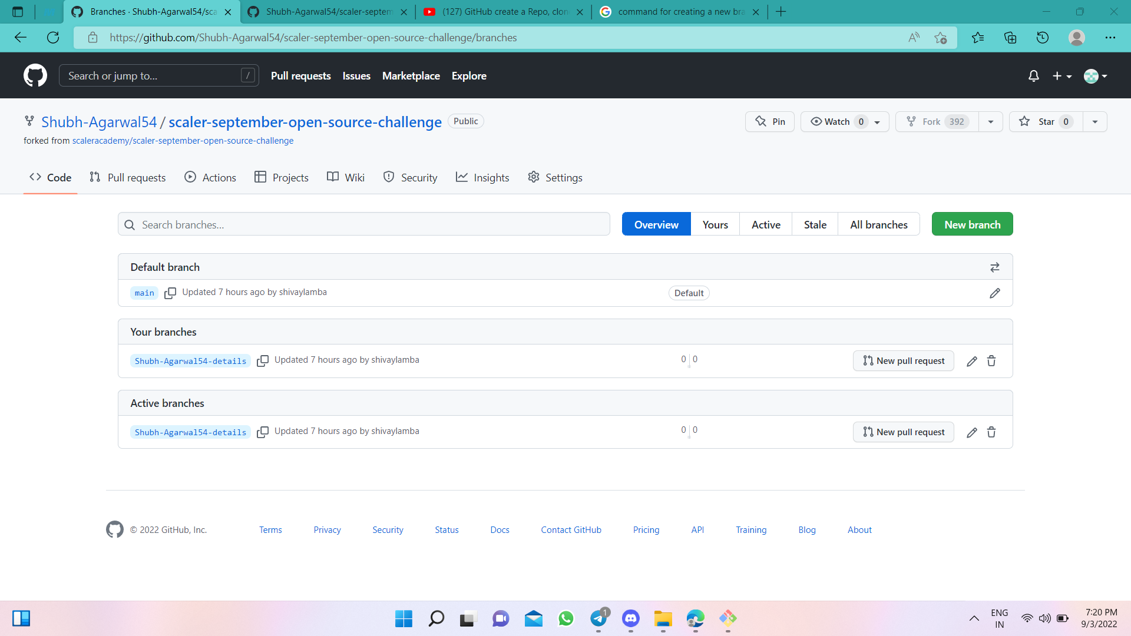Open WhatsApp from the taskbar
The image size is (1131, 636).
pyautogui.click(x=565, y=619)
